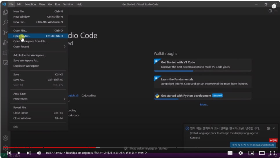The width and height of the screenshot is (280, 158).
Task: Choose Duplicate Workspace entry
Action: [38, 66]
